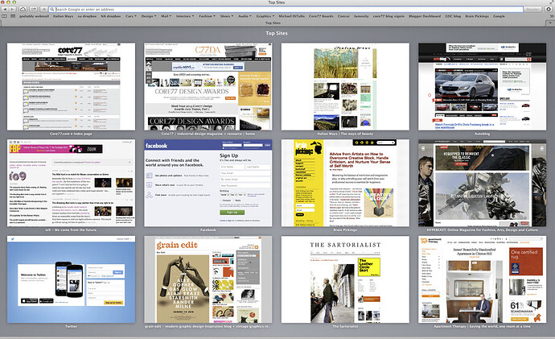The image size is (555, 339).
Task: Click the Add bookmark plus button
Action: [44, 9]
